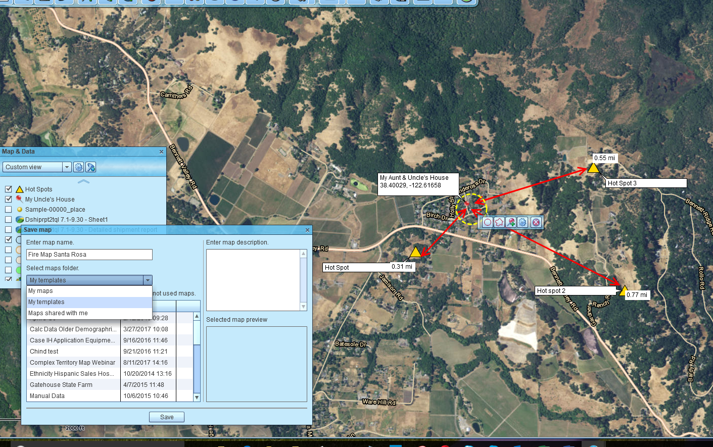Click the 0.31 mi distance label
This screenshot has height=447, width=713.
click(402, 267)
